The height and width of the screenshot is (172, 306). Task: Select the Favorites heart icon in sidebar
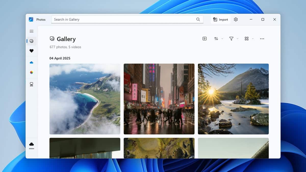(x=32, y=51)
